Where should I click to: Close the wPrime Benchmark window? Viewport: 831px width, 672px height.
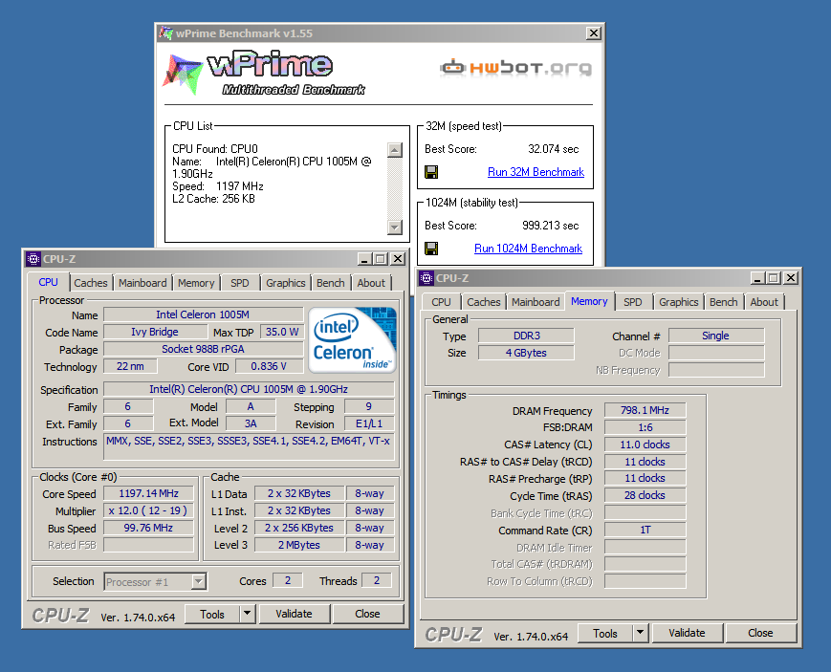coord(594,33)
